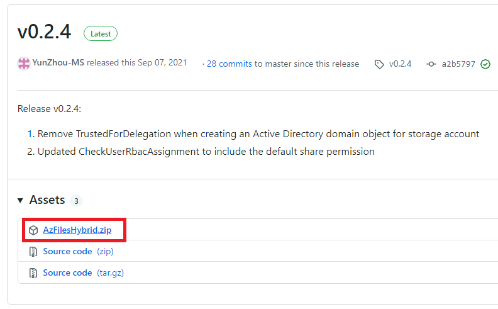498x309 pixels.
Task: Click the package icon next to AzFilesHybrid.zip
Action: [33, 230]
